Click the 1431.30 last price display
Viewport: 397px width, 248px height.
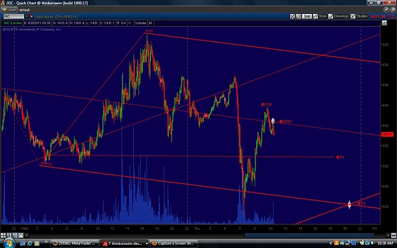(x=377, y=16)
